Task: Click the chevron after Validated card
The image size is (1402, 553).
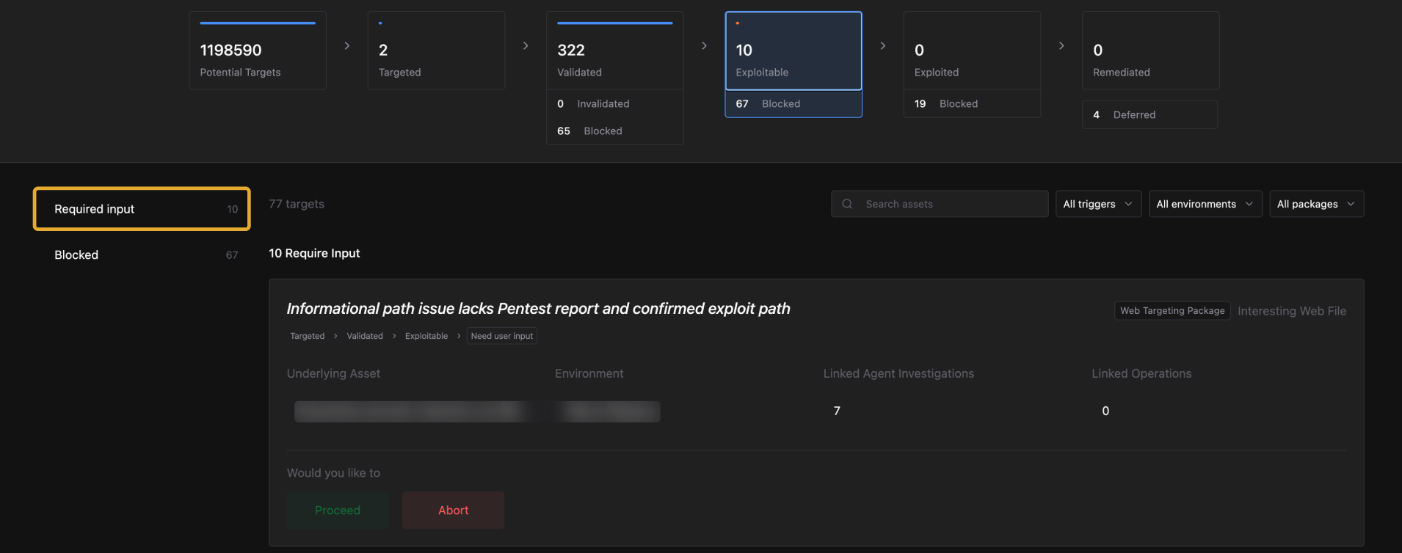Action: [704, 45]
